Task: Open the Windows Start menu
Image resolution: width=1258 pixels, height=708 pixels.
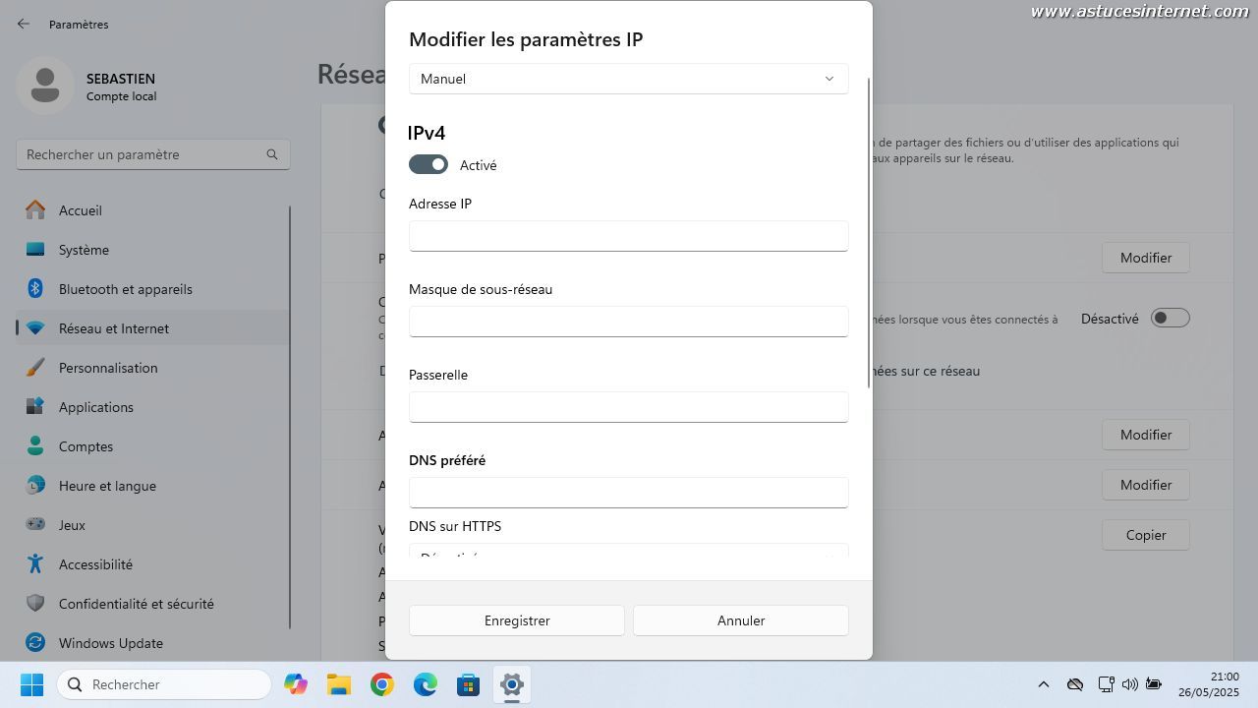Action: [x=31, y=684]
